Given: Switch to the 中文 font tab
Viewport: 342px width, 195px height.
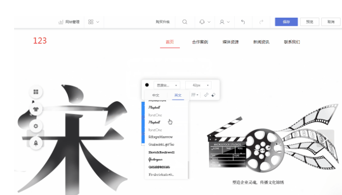Looking at the screenshot, I should (156, 95).
